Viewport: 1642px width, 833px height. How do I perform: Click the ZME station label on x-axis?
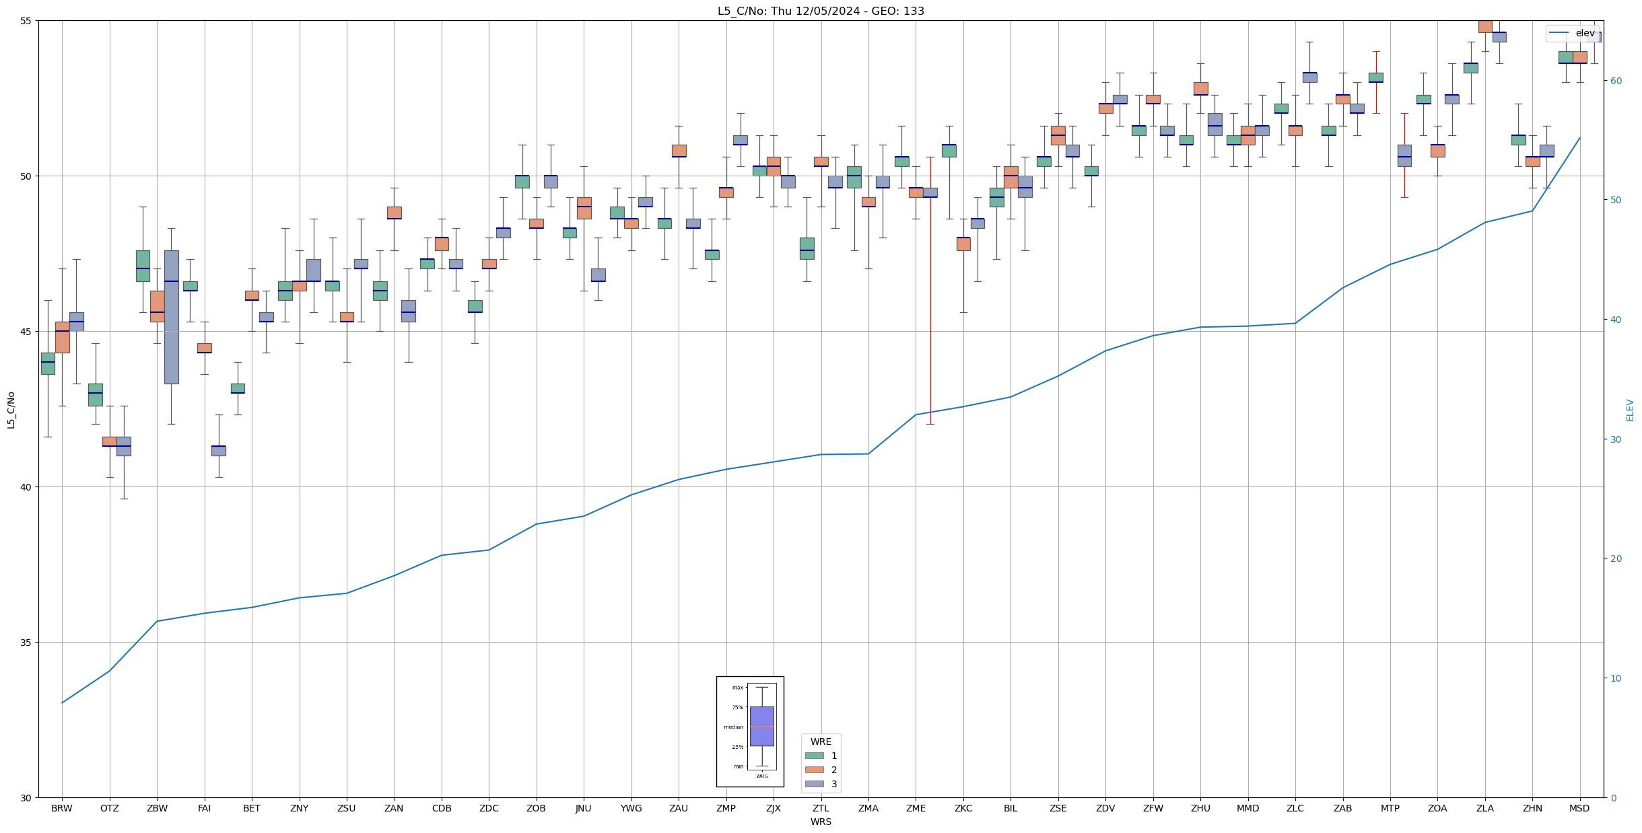[x=916, y=808]
